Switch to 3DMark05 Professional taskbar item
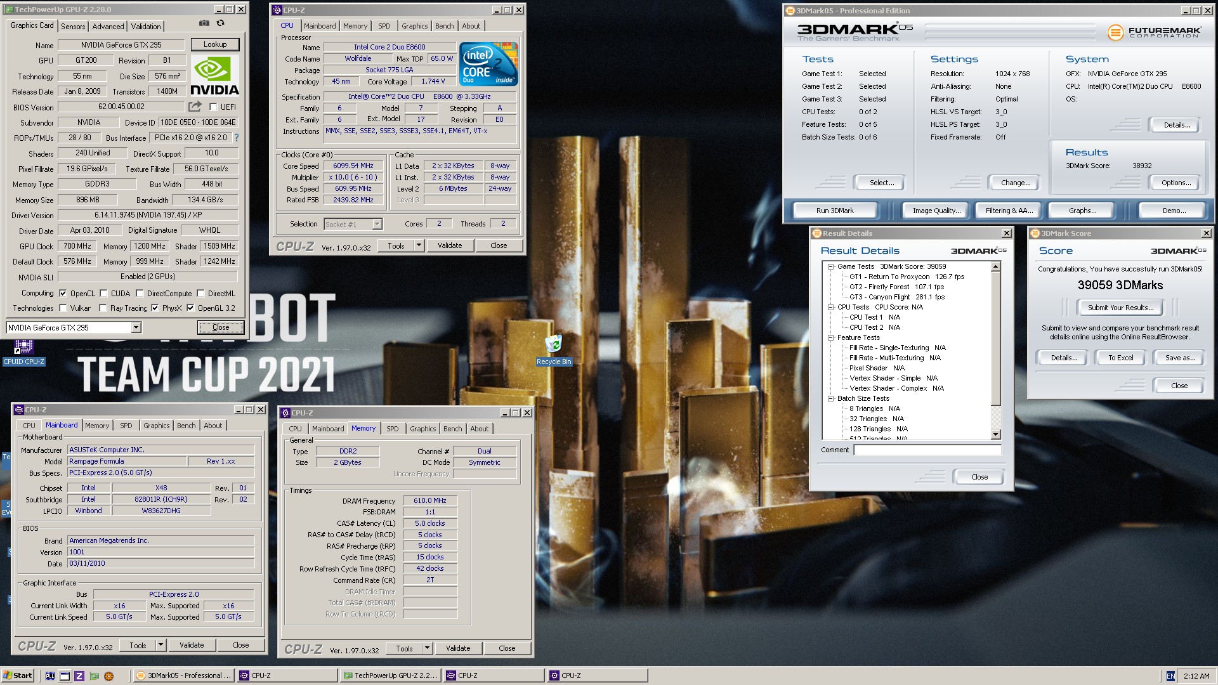Image resolution: width=1218 pixels, height=685 pixels. coord(184,675)
